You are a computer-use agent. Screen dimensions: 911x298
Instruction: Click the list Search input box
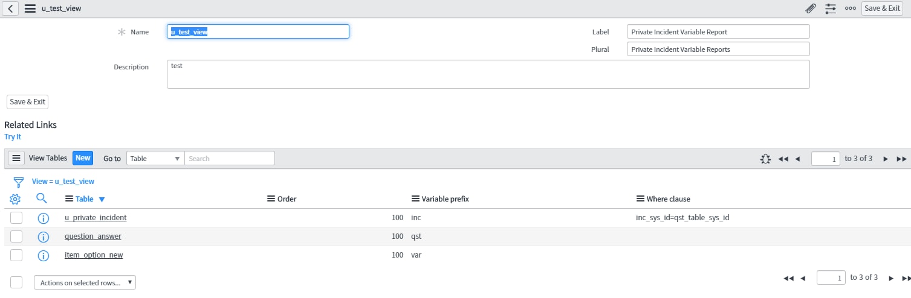click(x=230, y=158)
